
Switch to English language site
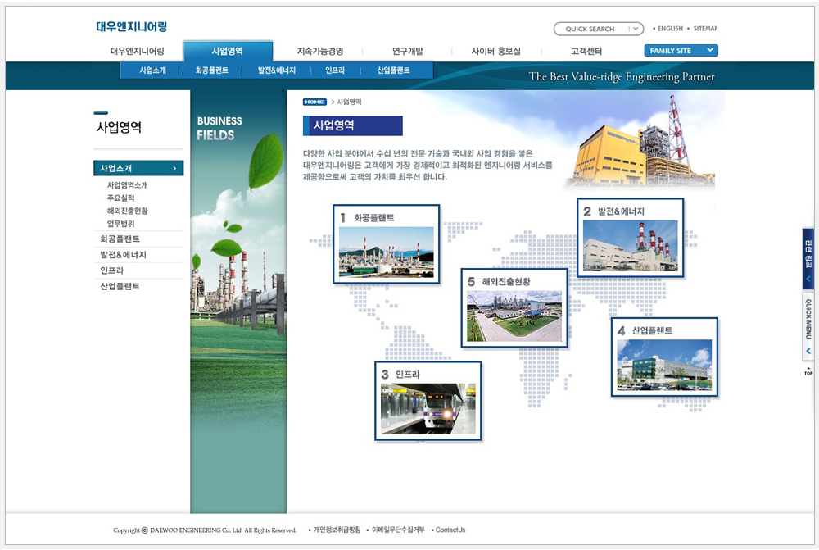tap(669, 29)
